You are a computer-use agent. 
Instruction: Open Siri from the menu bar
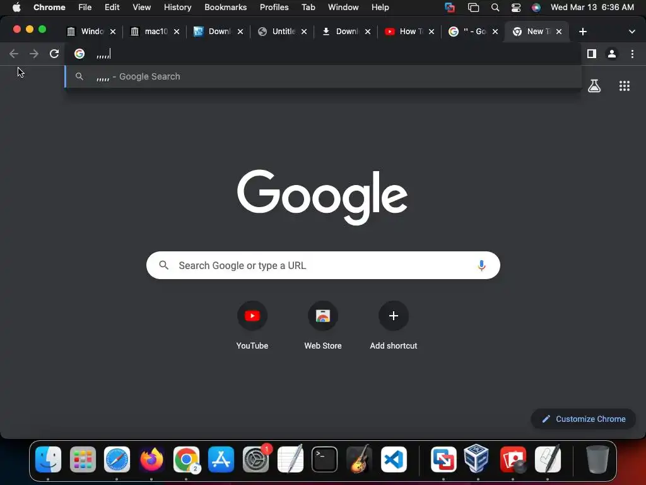click(536, 8)
